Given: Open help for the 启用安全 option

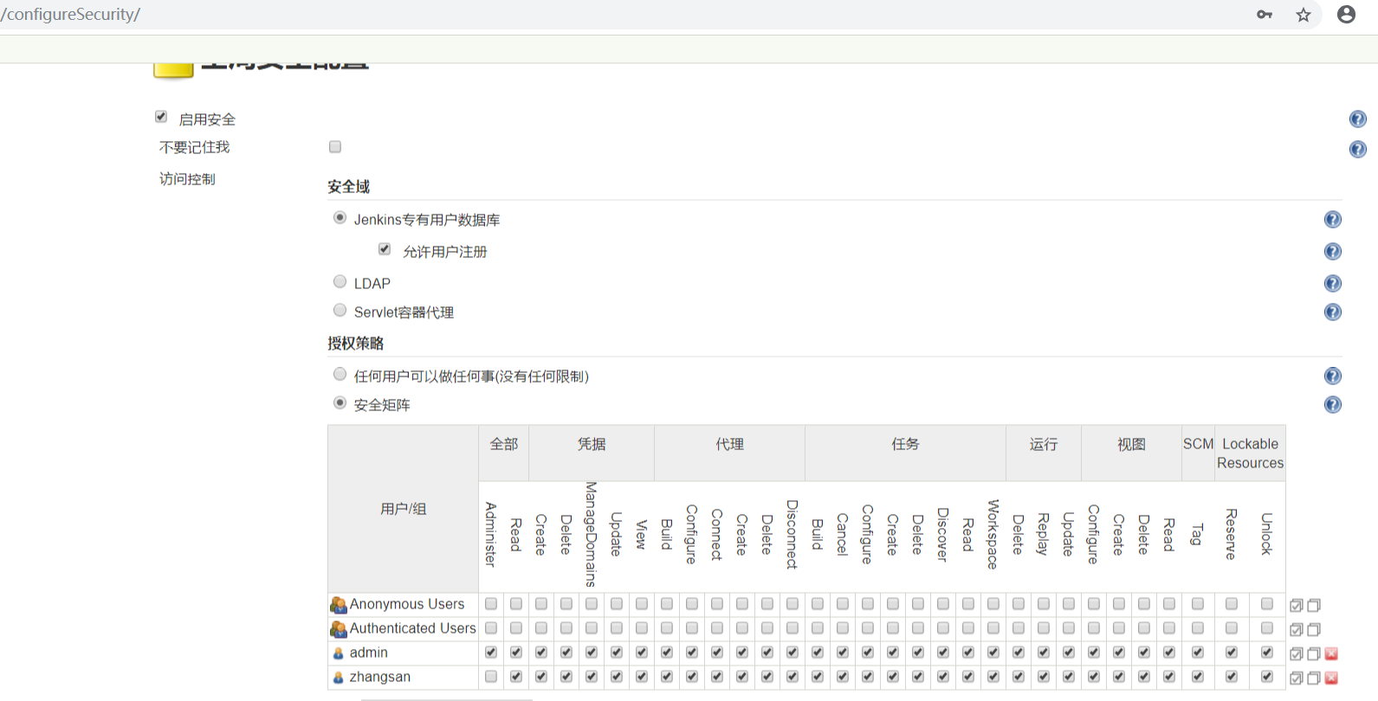Looking at the screenshot, I should [1357, 119].
